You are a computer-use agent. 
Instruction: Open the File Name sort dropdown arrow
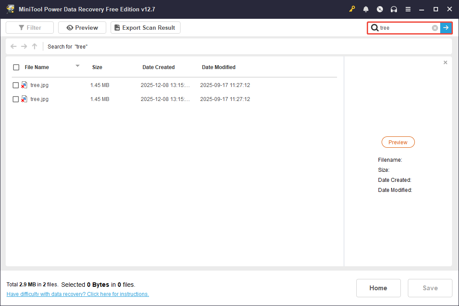tap(77, 67)
